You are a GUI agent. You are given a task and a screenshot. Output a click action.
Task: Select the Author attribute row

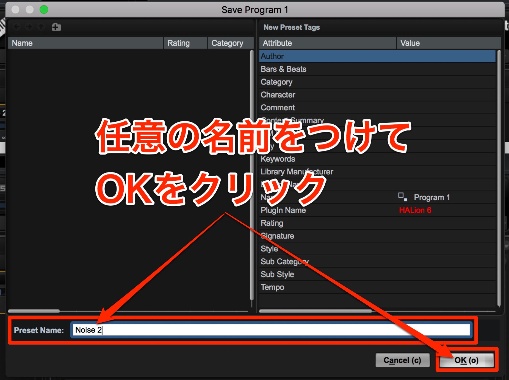click(377, 56)
